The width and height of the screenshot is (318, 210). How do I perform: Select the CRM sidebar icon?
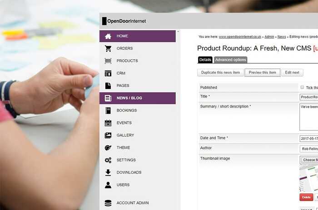[x=108, y=73]
